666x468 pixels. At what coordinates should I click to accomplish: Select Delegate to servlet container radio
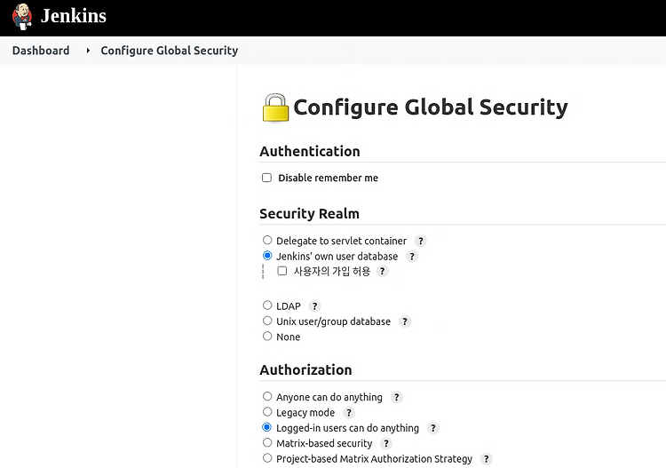coord(267,241)
